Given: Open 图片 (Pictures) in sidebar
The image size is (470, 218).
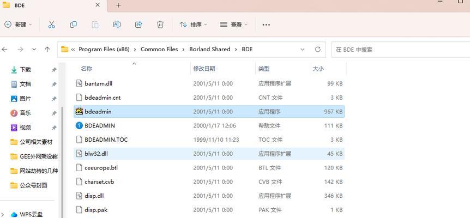Looking at the screenshot, I should tap(25, 99).
